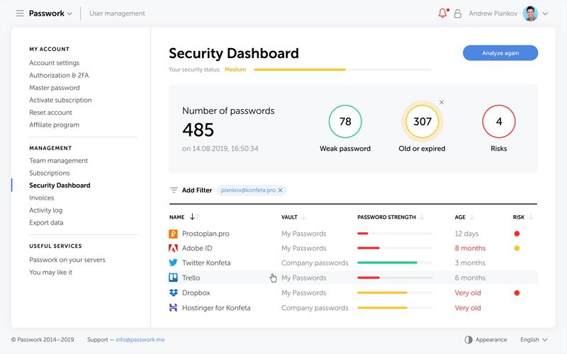
Task: Go to Activity log menu item
Action: [x=46, y=210]
